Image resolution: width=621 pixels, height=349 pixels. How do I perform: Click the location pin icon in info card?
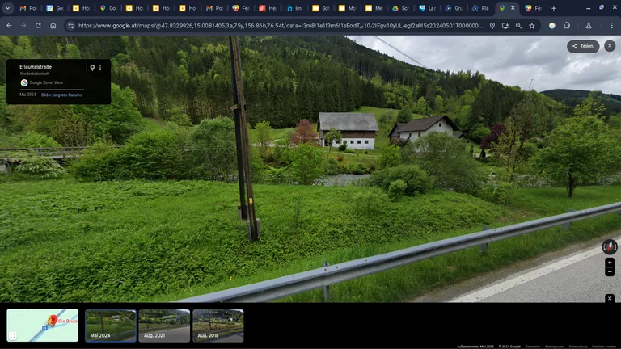click(x=92, y=68)
